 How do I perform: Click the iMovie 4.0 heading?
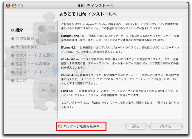tap(68, 75)
